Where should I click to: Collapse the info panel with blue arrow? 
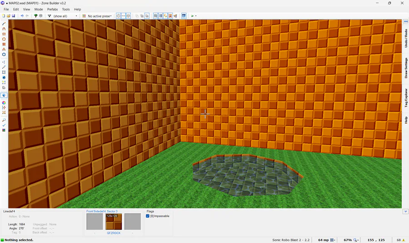[405, 212]
